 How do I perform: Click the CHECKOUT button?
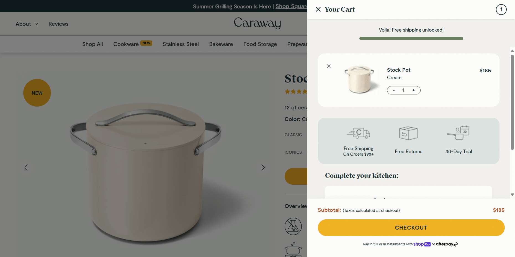(x=411, y=227)
